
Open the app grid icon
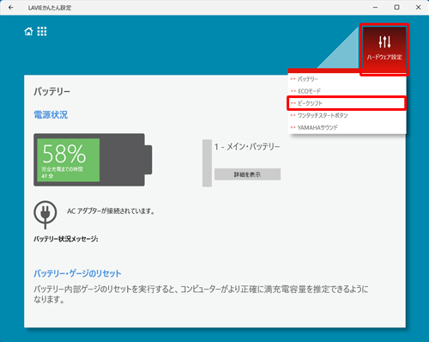coord(42,31)
